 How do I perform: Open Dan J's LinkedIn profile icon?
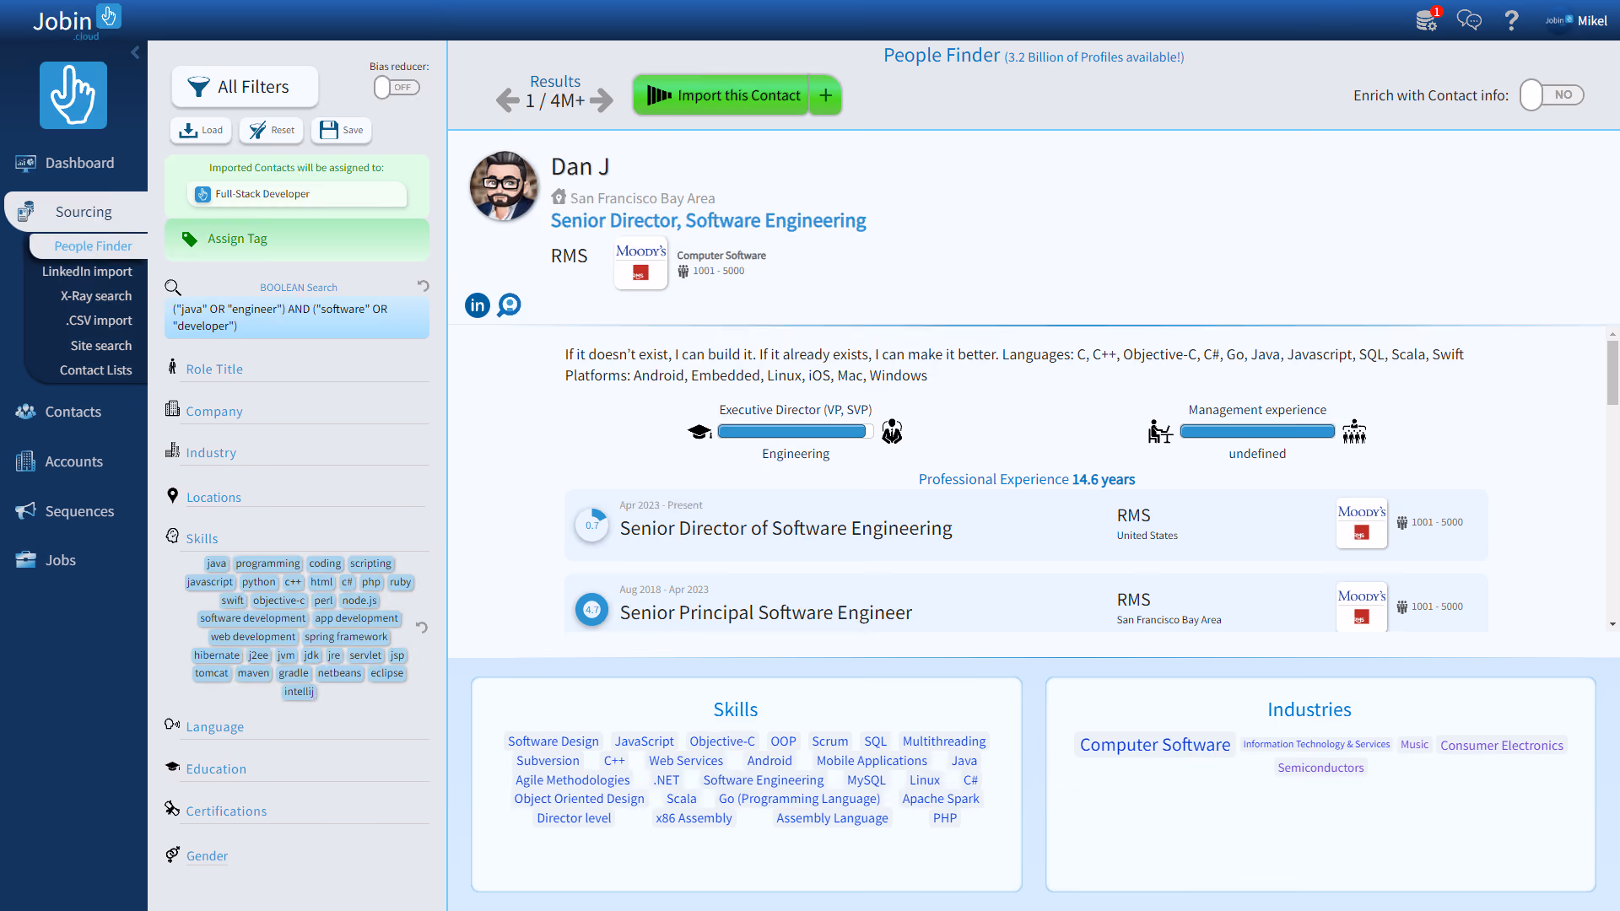[478, 305]
